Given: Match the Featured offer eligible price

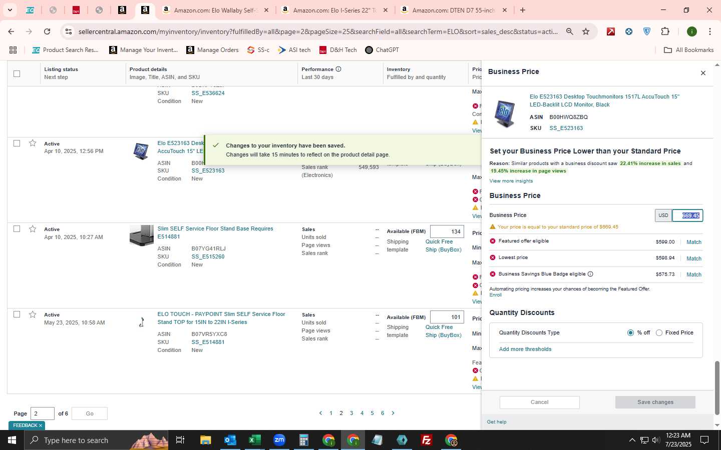Looking at the screenshot, I should tap(693, 242).
